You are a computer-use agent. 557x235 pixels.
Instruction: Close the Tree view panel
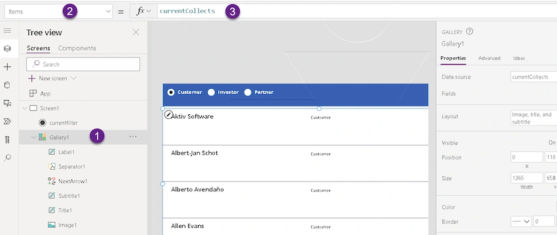(x=136, y=33)
